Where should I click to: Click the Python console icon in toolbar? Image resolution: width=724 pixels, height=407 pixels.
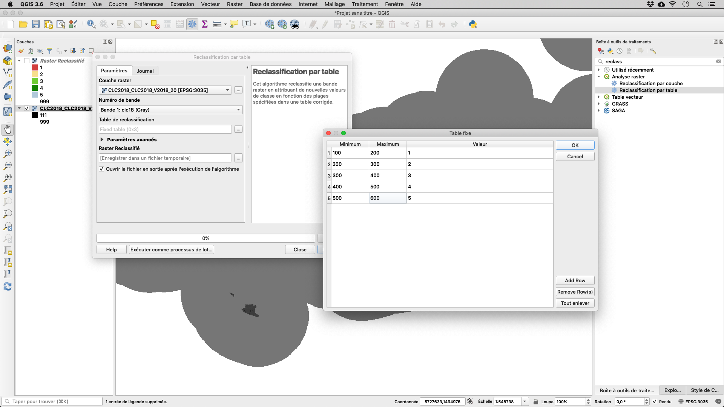tap(473, 24)
